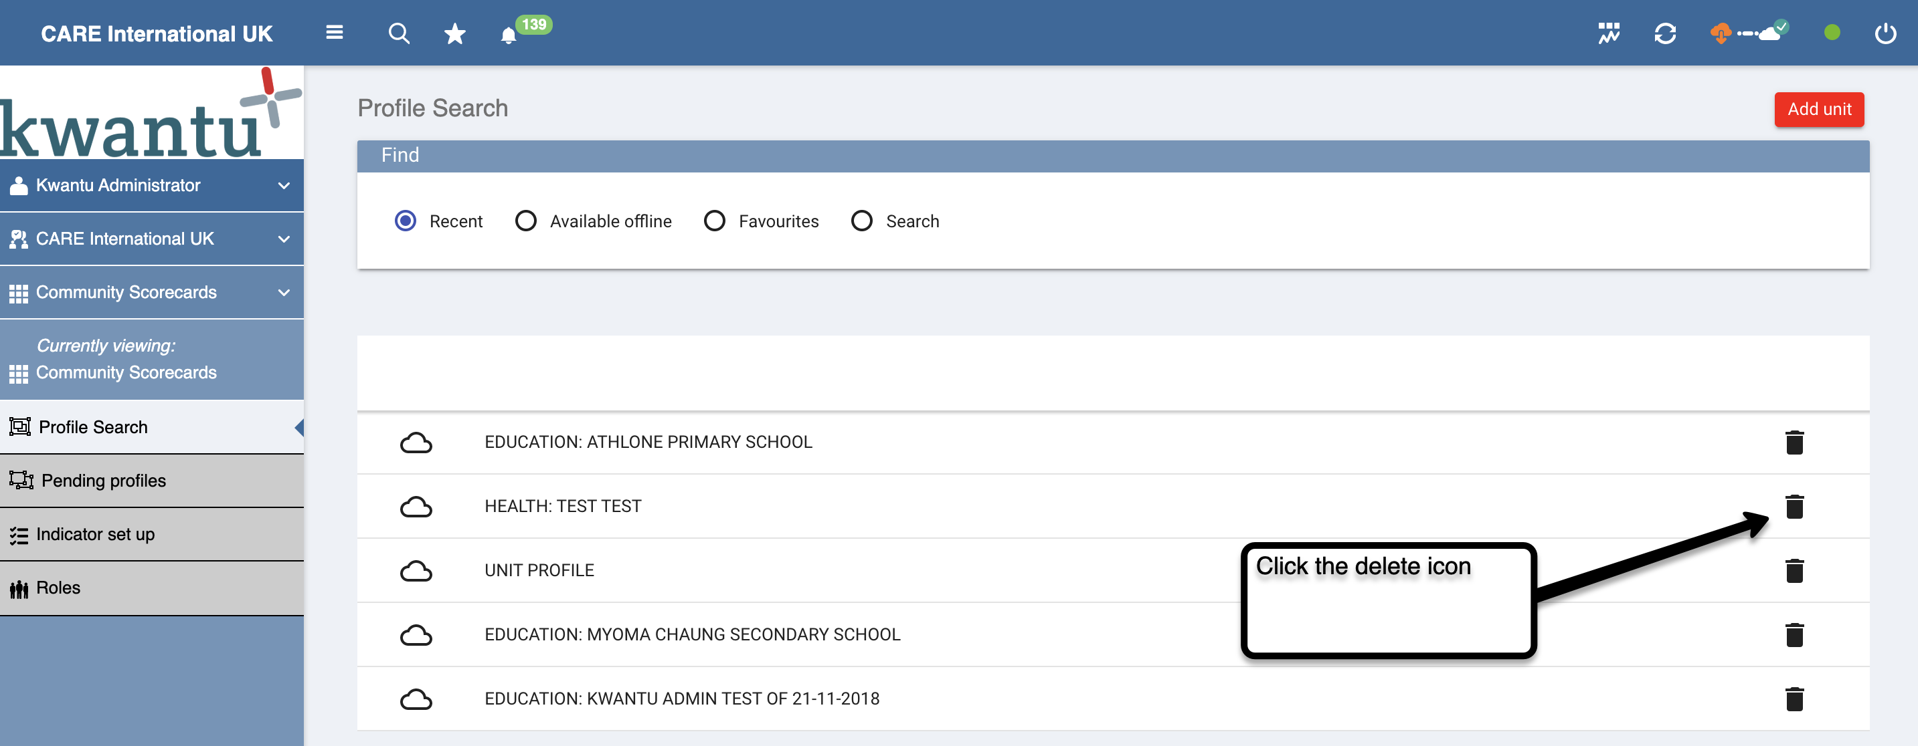Screen dimensions: 1918x746
Task: Open Pending profiles in sidebar
Action: click(104, 481)
